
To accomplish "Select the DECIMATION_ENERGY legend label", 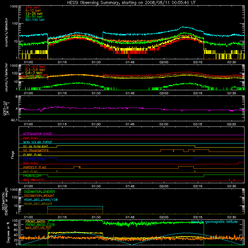I will (40, 192).
